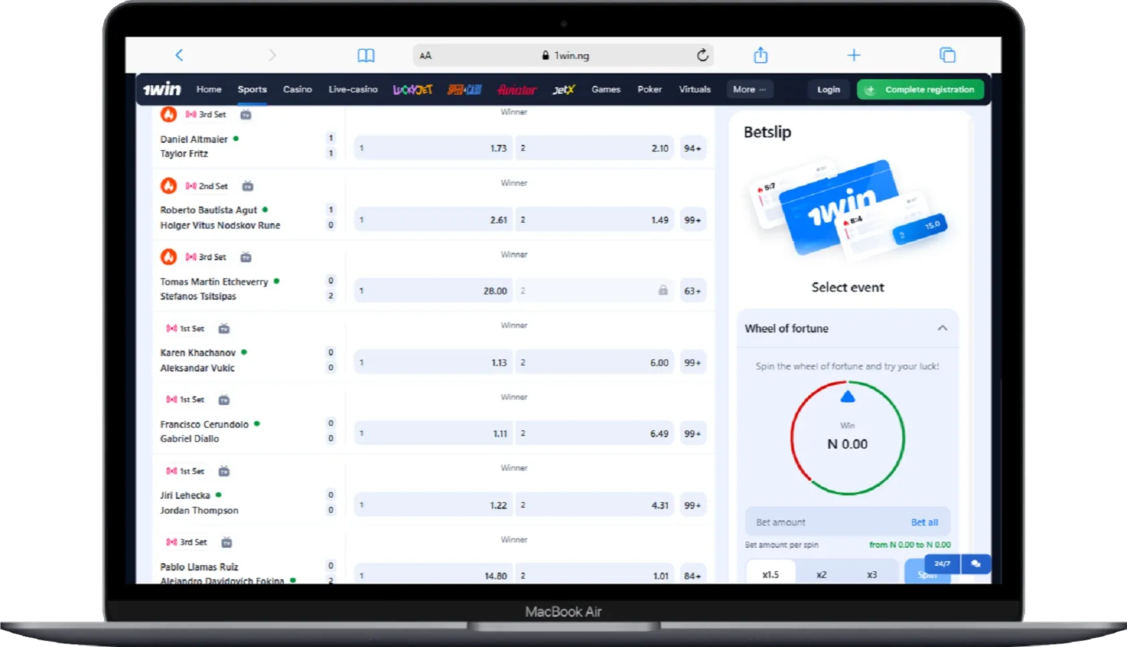Image resolution: width=1127 pixels, height=647 pixels.
Task: Click TV stream icon for Etcheverry match
Action: click(246, 257)
